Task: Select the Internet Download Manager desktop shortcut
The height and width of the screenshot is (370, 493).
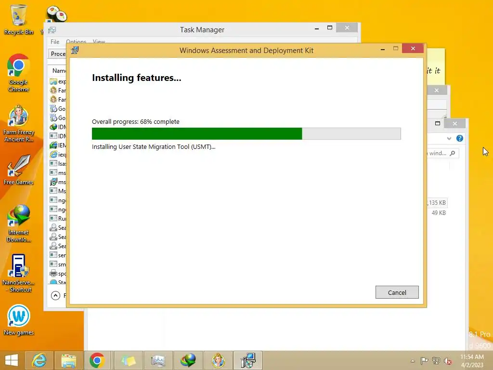Action: pos(19,224)
